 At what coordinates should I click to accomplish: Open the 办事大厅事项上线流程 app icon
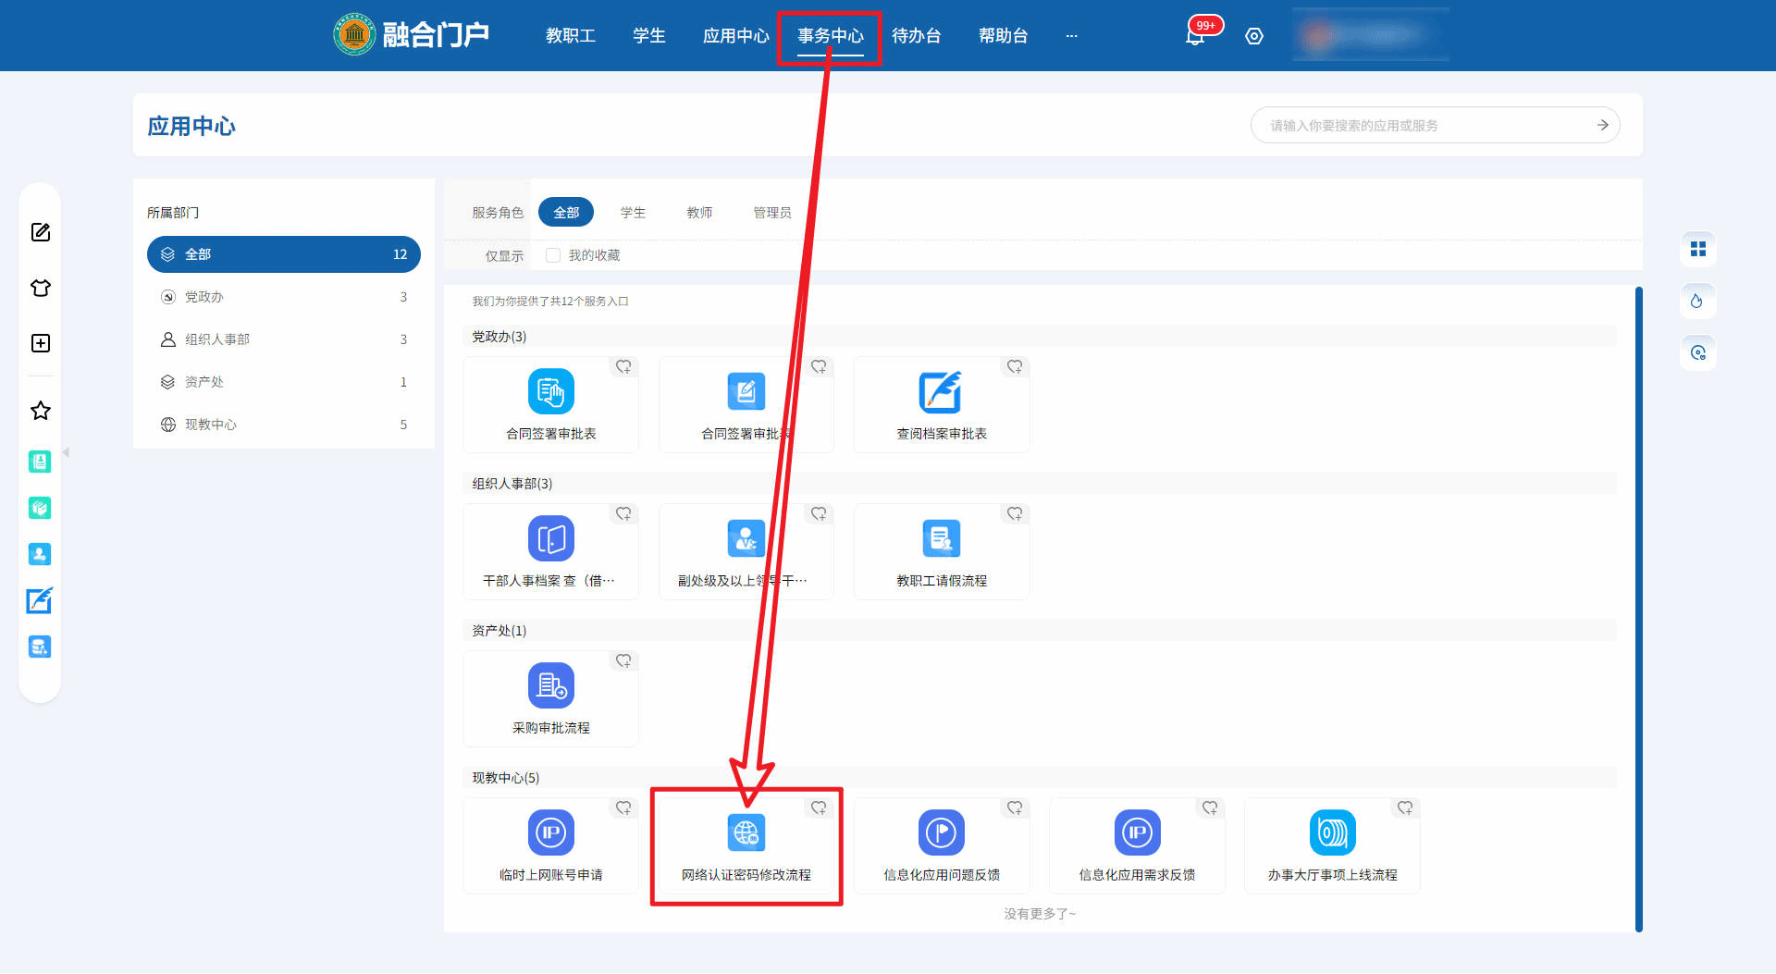(1332, 833)
